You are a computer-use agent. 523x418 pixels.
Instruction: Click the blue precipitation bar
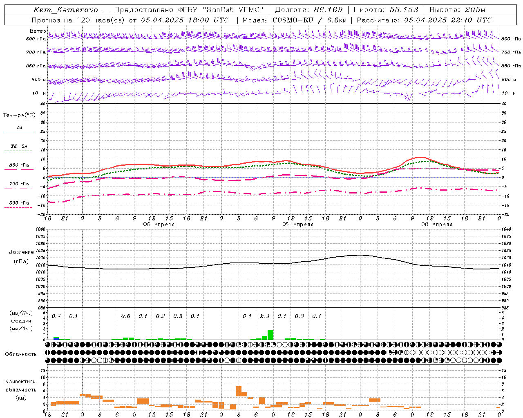pos(56,338)
